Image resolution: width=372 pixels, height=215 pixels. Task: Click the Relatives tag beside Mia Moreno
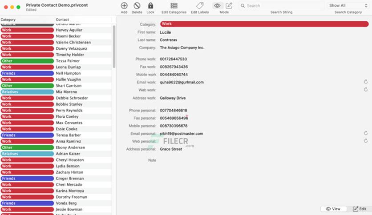[27, 92]
